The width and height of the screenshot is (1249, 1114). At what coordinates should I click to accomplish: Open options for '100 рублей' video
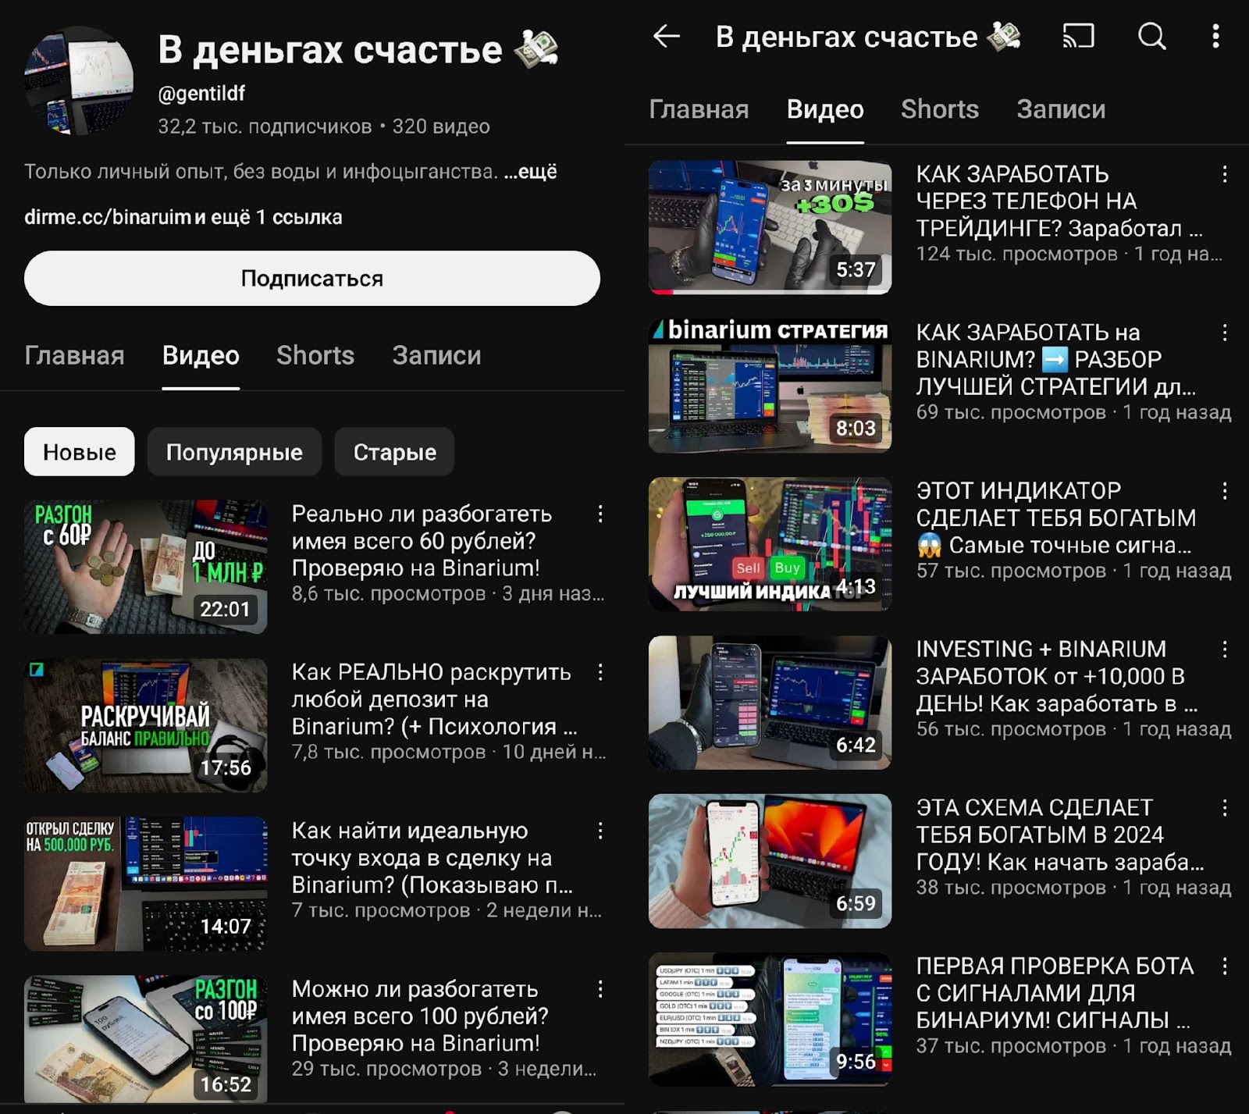point(600,989)
